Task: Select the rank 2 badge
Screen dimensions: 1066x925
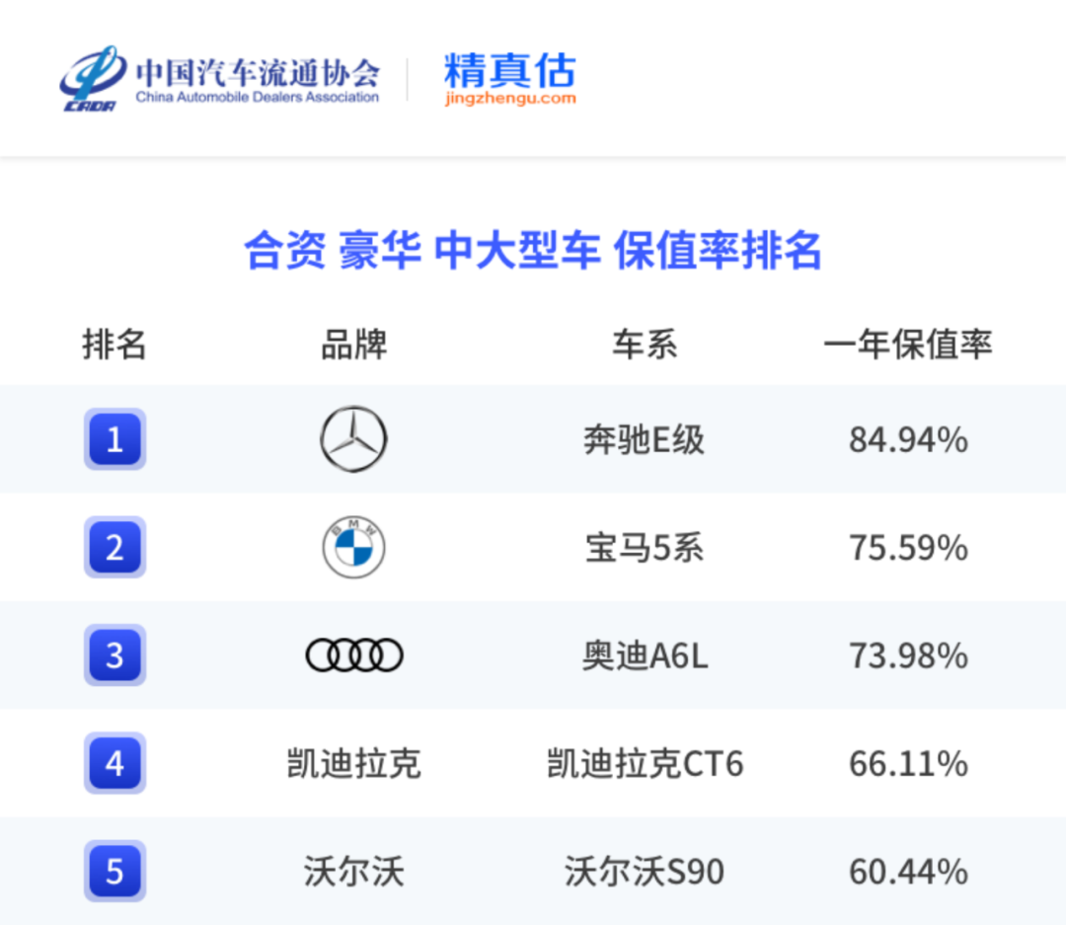Action: (x=114, y=547)
